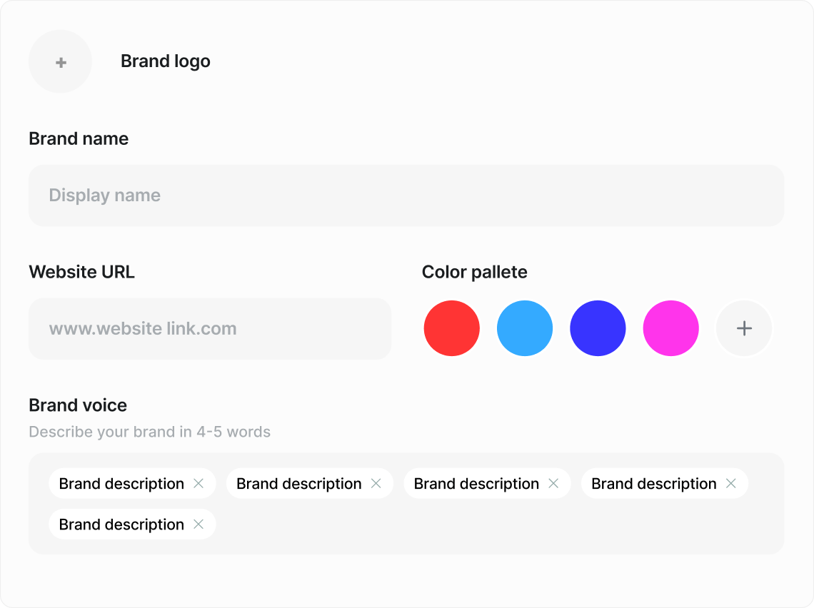The height and width of the screenshot is (608, 814).
Task: Click the plus icon to upload brand logo
Action: pyautogui.click(x=61, y=62)
